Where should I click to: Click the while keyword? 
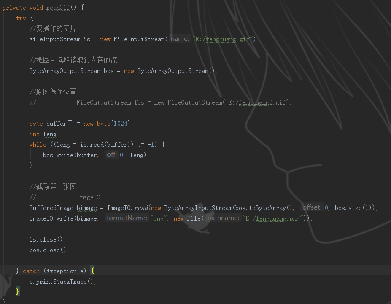[x=38, y=145]
